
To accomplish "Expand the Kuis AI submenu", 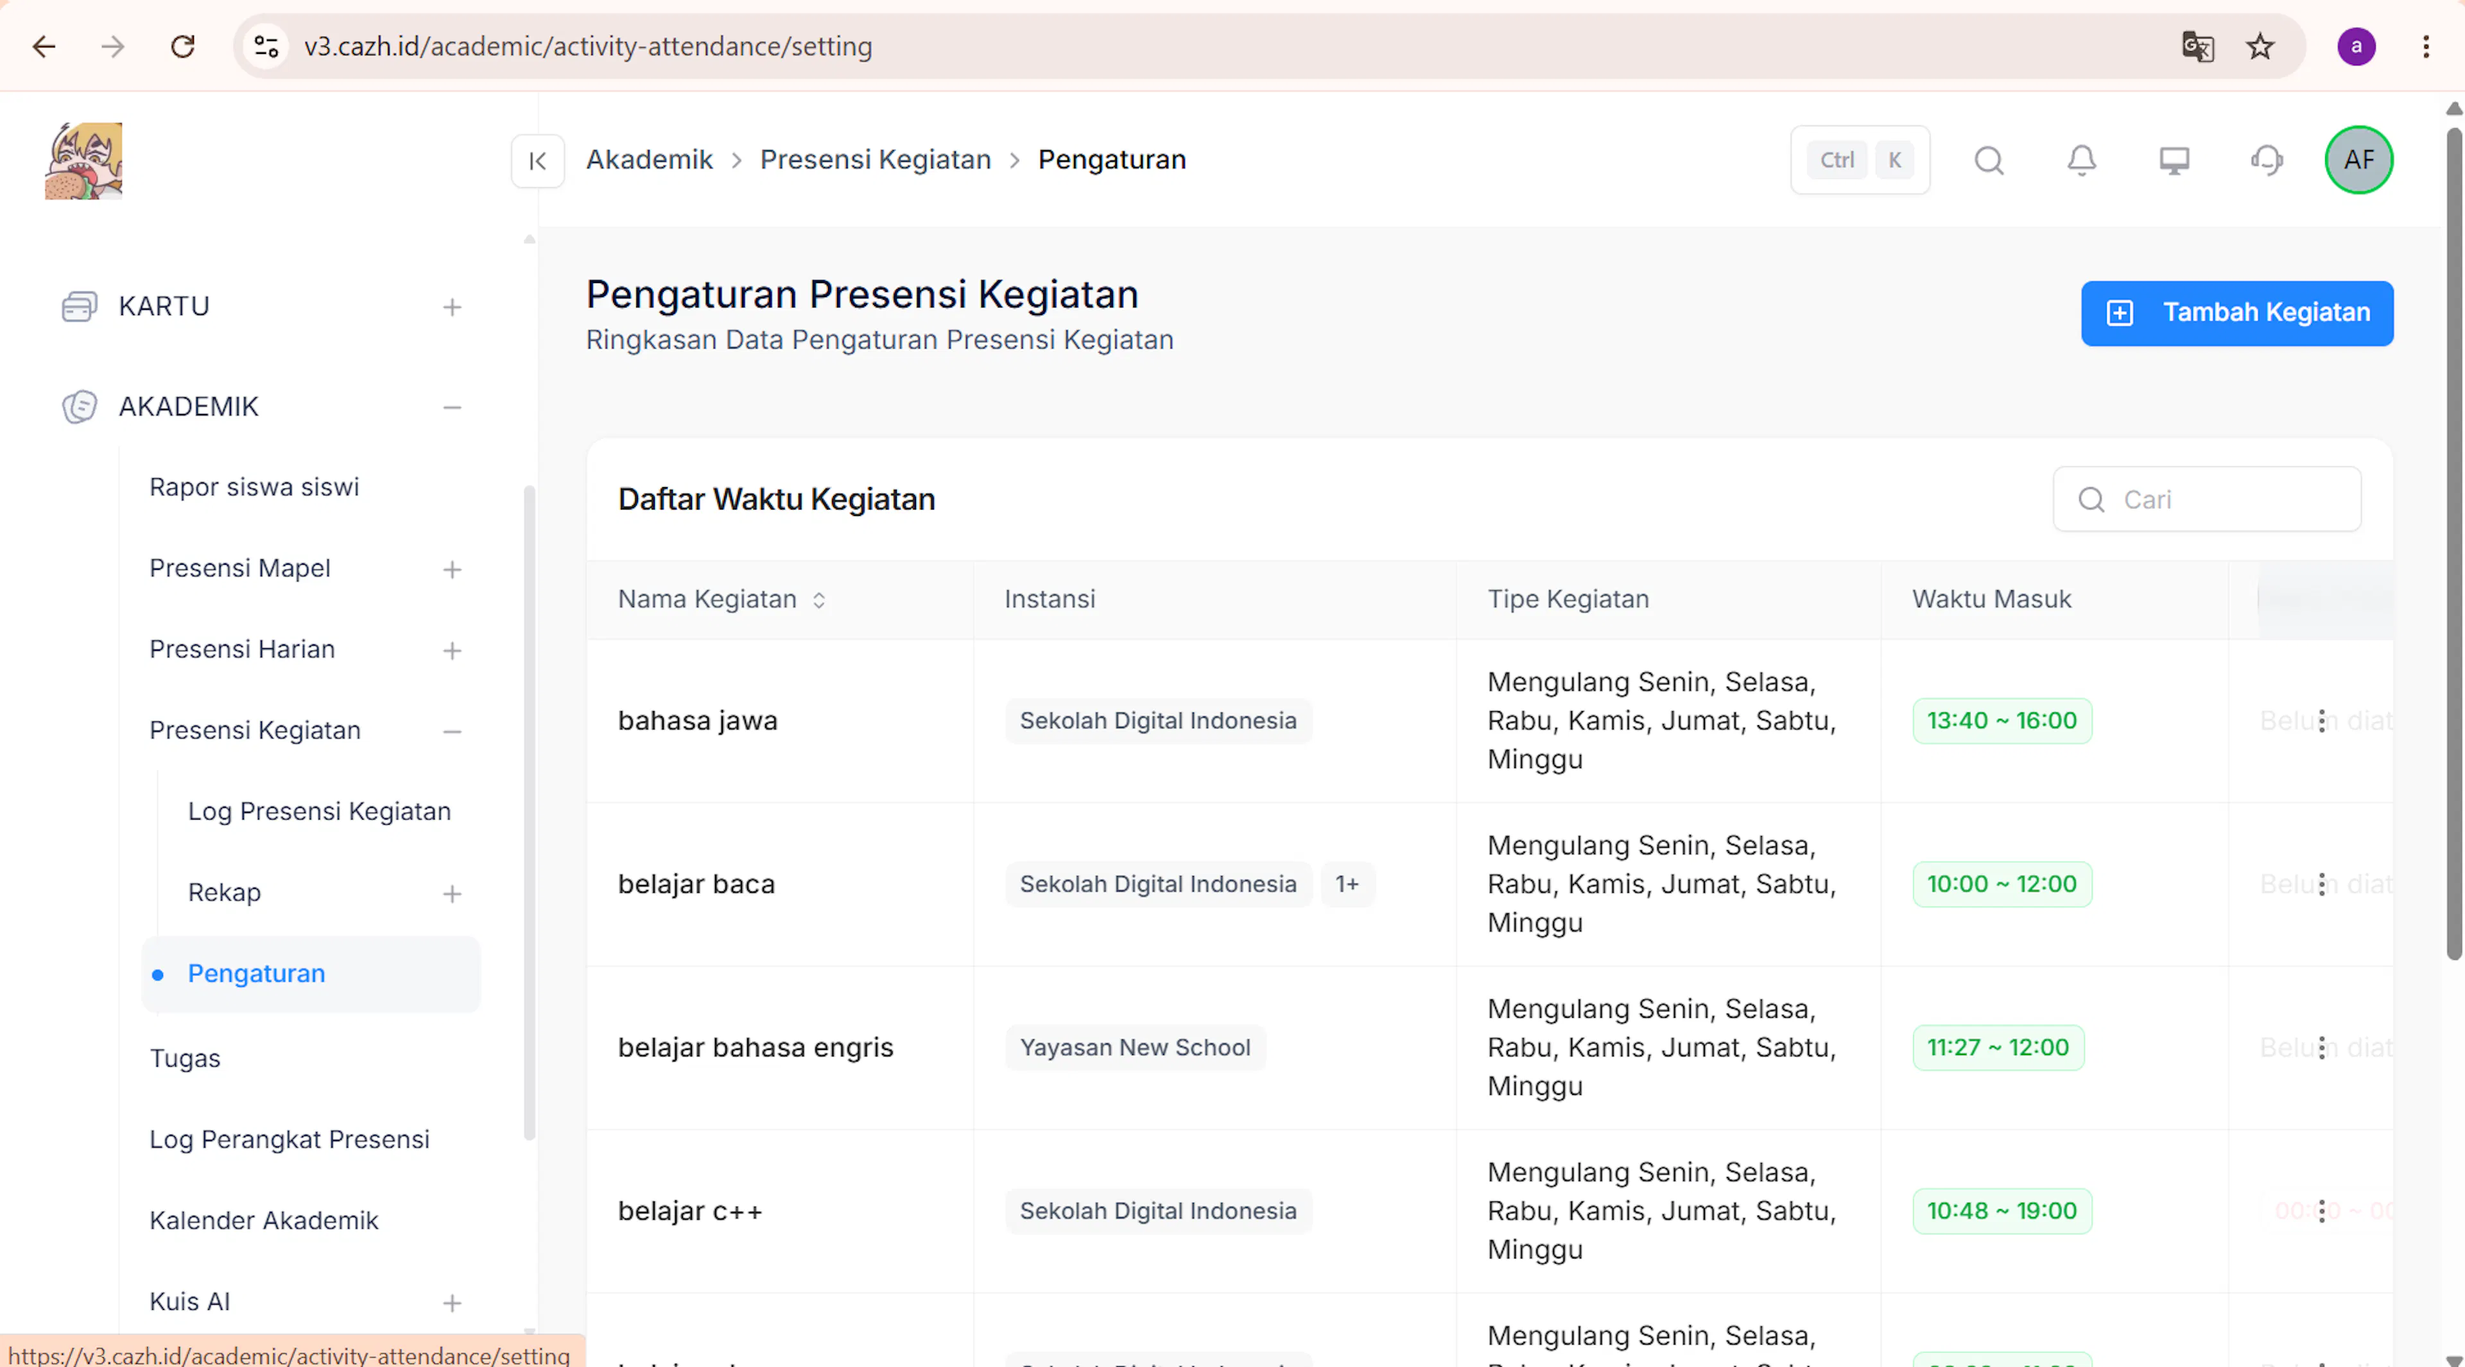I will tap(453, 1303).
